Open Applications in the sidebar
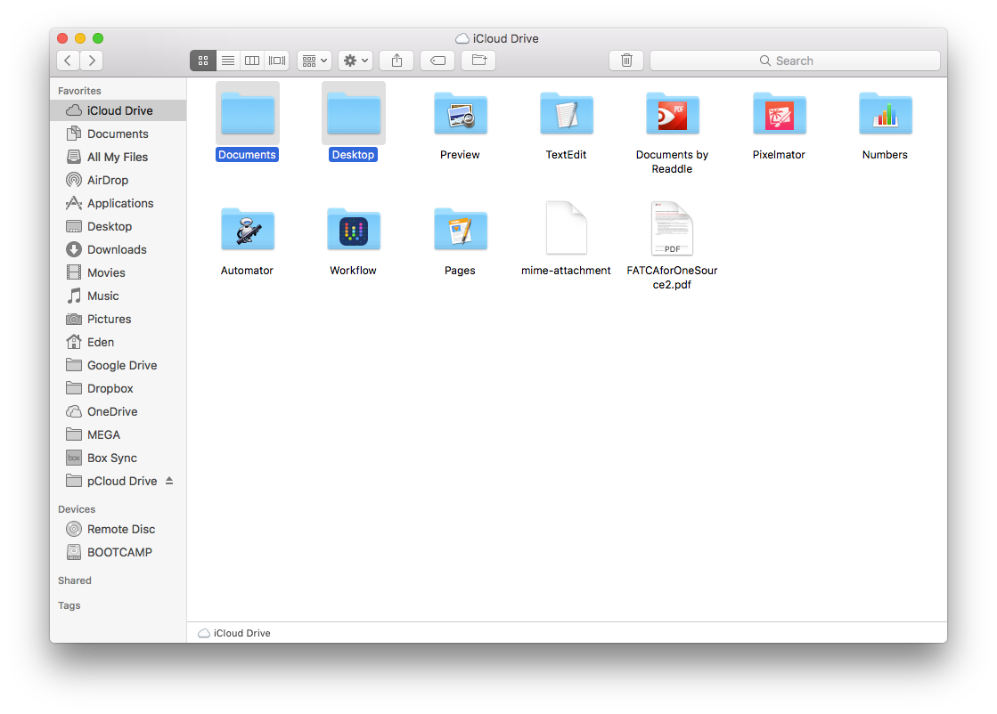Viewport: 997px width, 714px height. (x=118, y=203)
